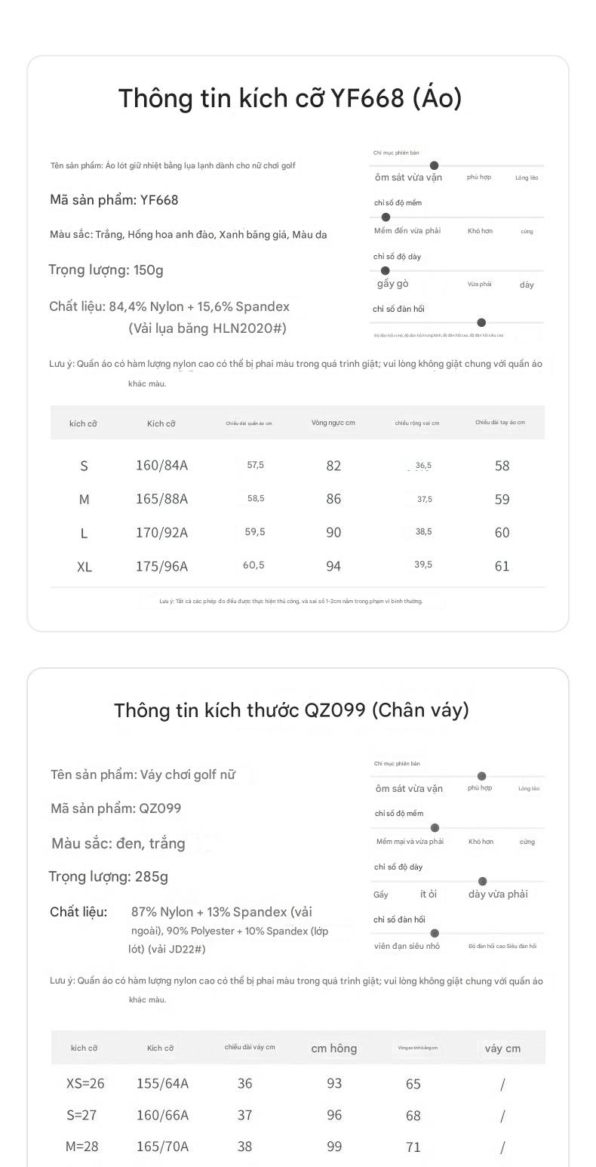Click the thickness slider handle above 'dày vừa phải'
Screen dimensions: 596x1167
pos(483,881)
